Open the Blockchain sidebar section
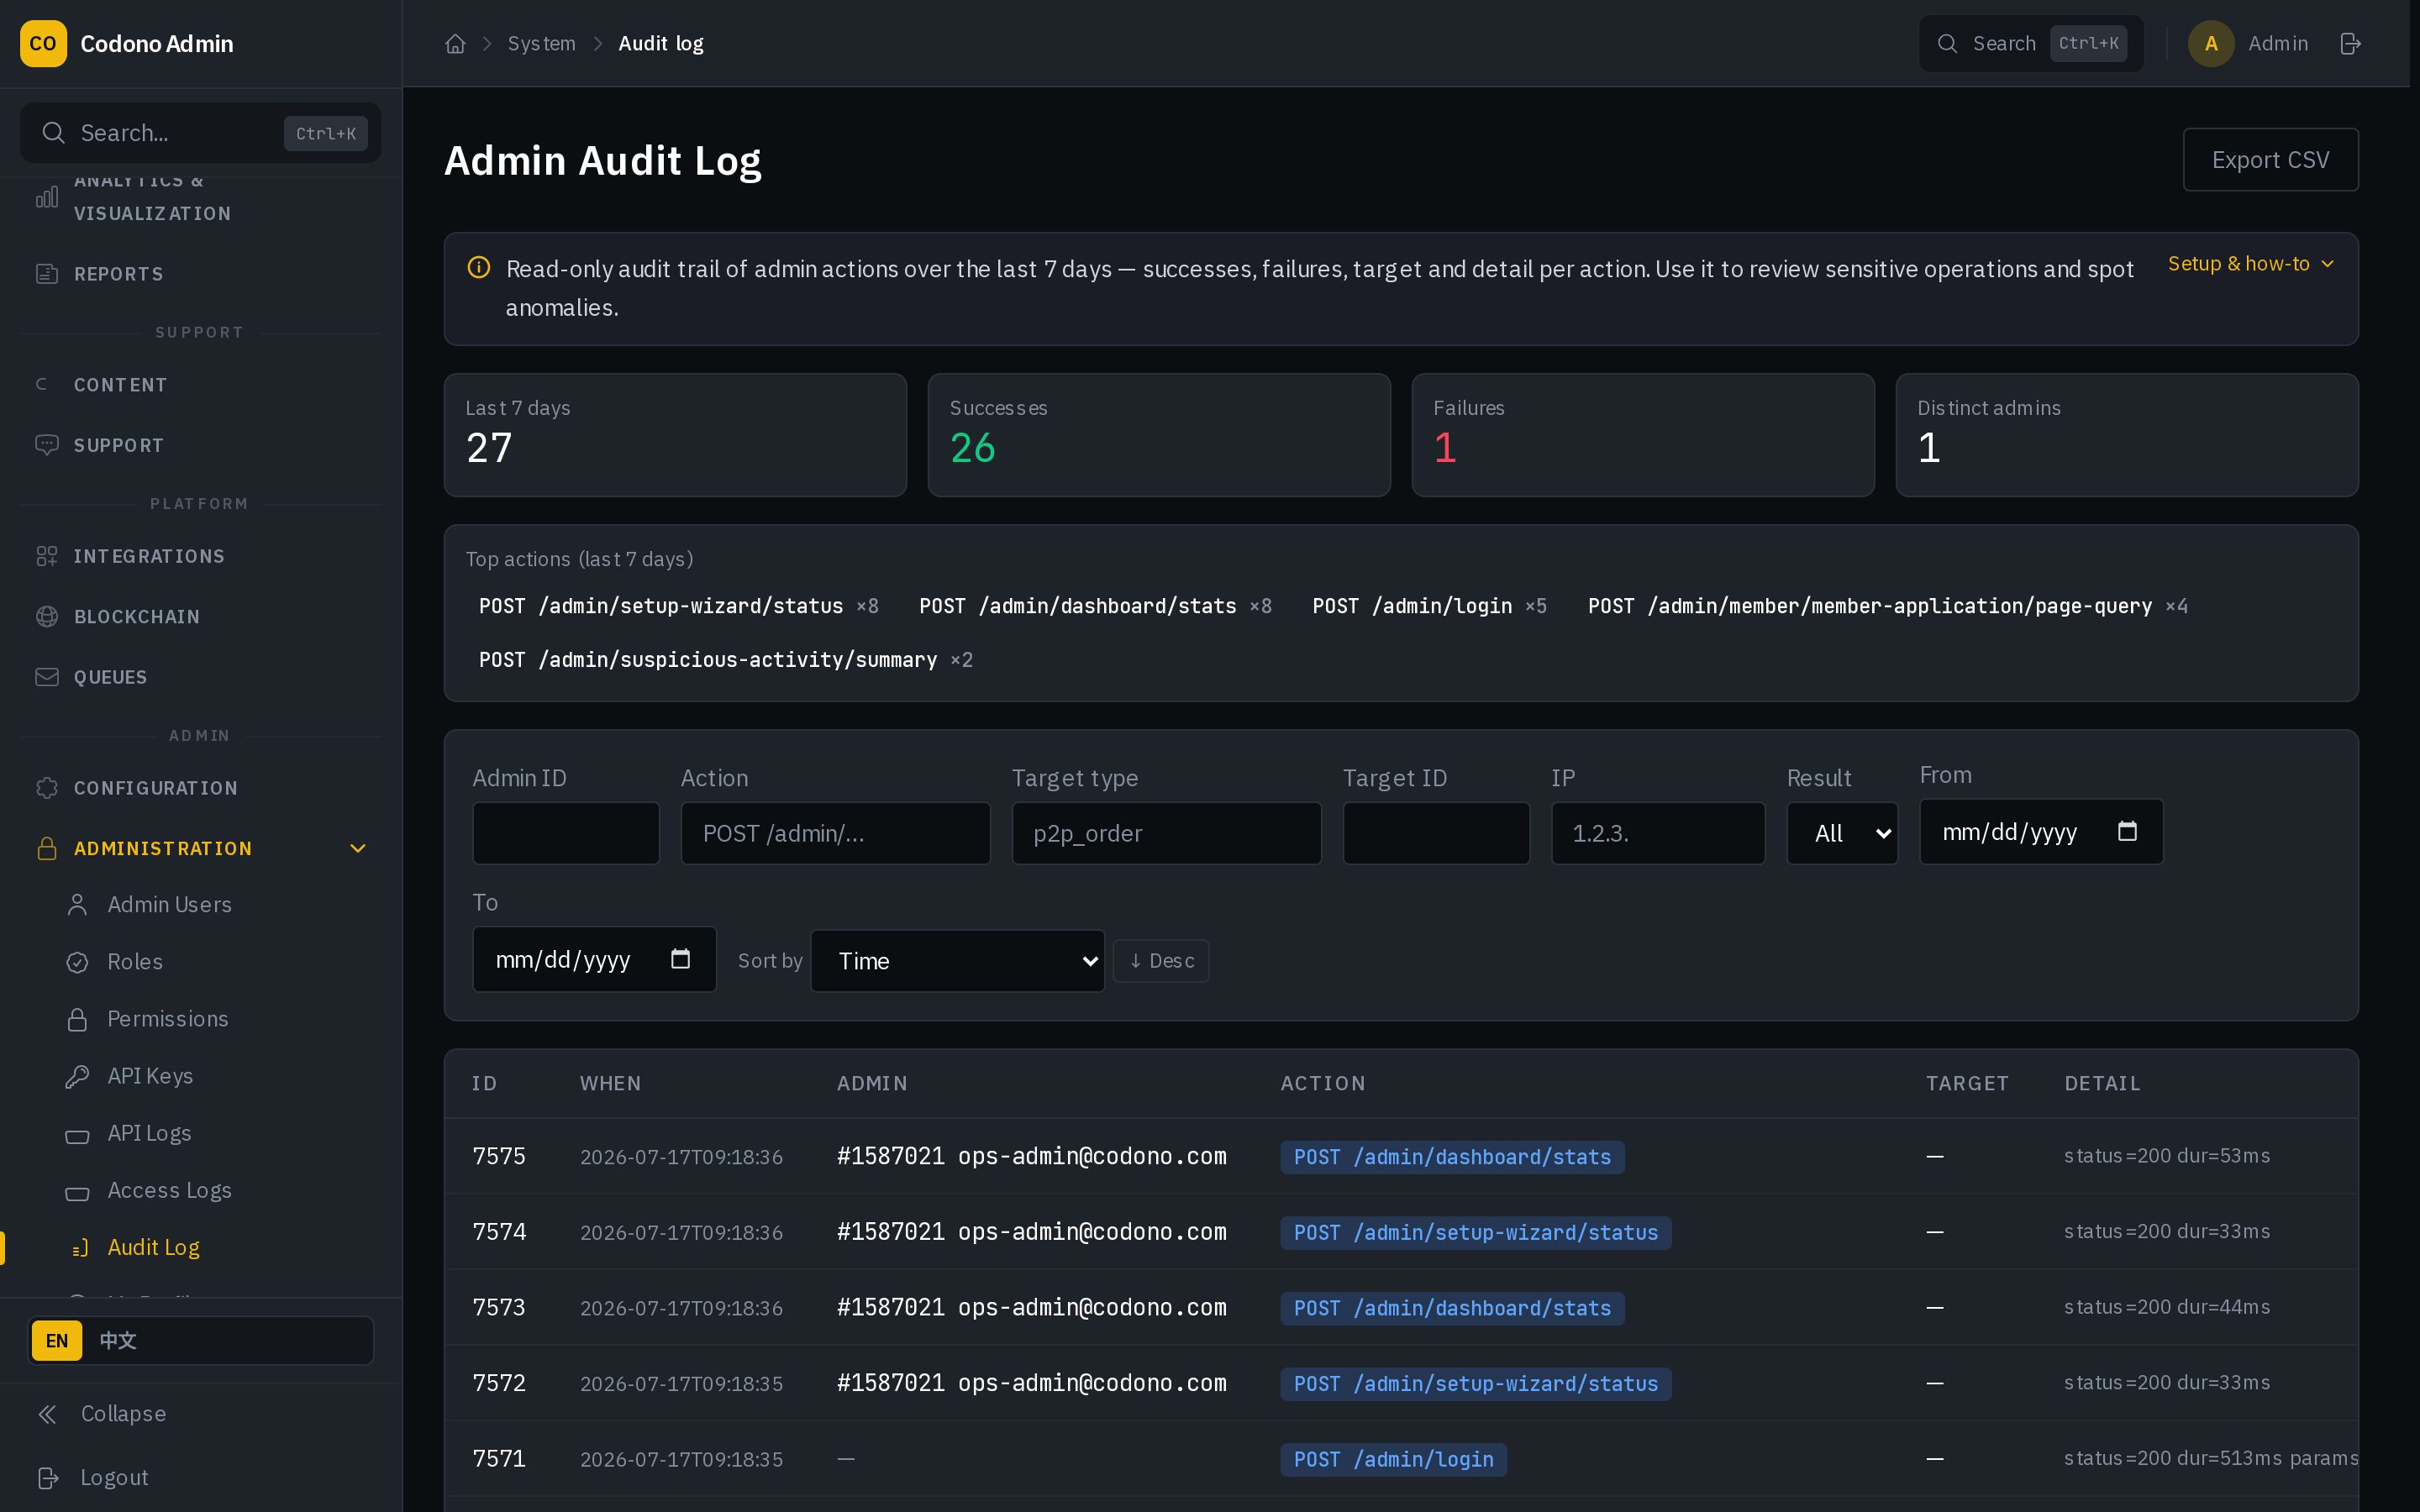Image resolution: width=2420 pixels, height=1512 pixels. point(200,617)
